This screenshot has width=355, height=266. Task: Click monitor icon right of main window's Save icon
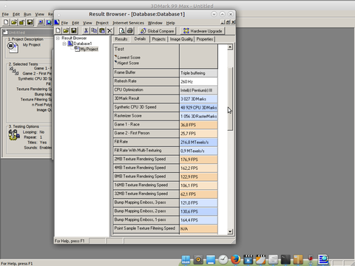pyautogui.click(x=41, y=22)
